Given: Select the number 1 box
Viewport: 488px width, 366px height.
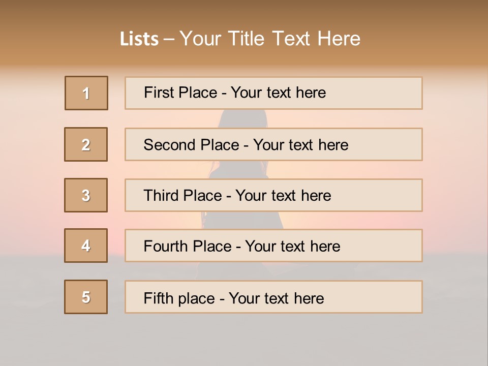Looking at the screenshot, I should point(86,93).
